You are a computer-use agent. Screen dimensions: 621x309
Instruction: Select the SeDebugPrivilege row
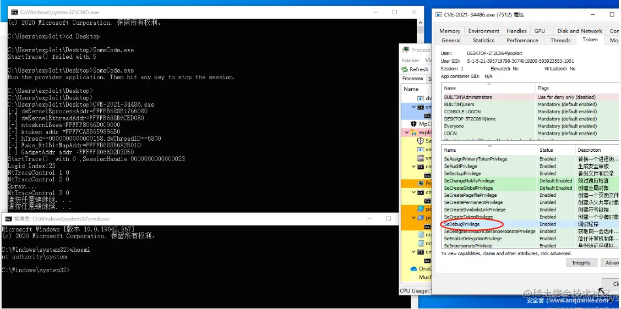point(530,224)
